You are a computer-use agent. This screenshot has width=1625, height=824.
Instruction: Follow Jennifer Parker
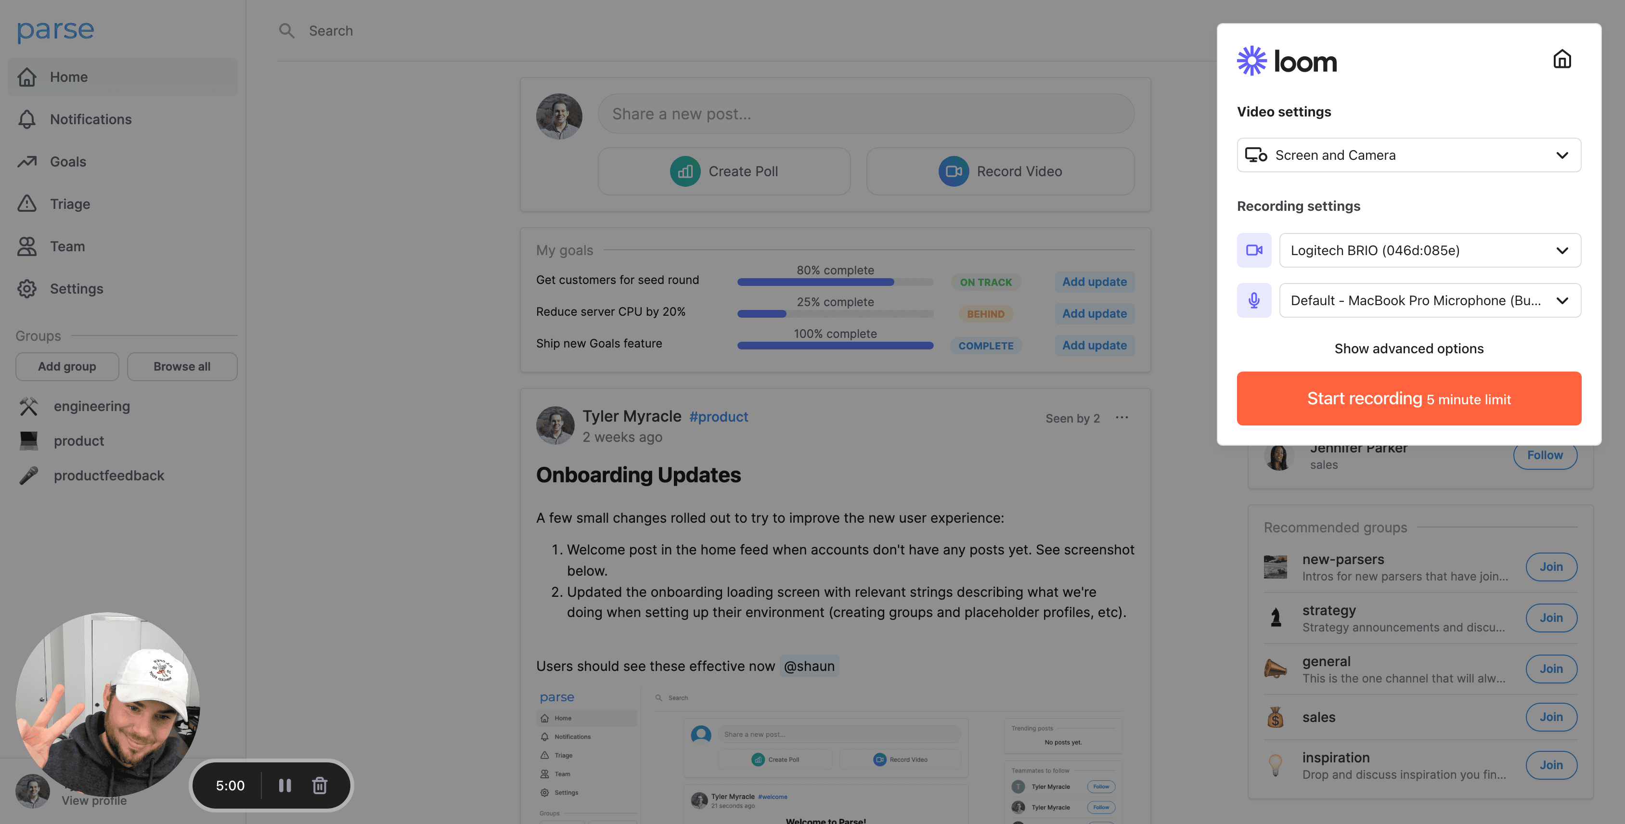point(1545,455)
